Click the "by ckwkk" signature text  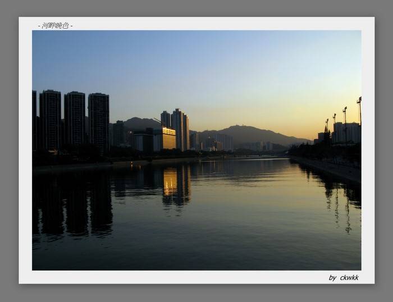click(x=344, y=278)
